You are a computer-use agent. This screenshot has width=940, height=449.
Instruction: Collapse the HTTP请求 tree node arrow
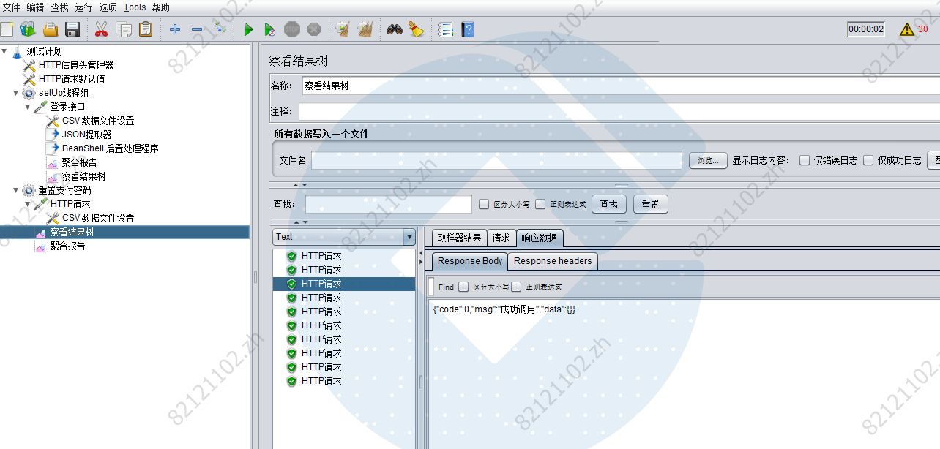(x=28, y=204)
